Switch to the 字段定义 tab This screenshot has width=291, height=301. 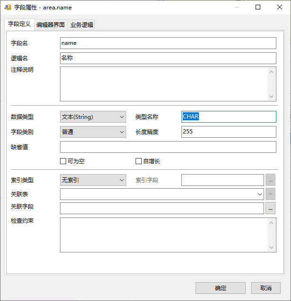(x=19, y=24)
